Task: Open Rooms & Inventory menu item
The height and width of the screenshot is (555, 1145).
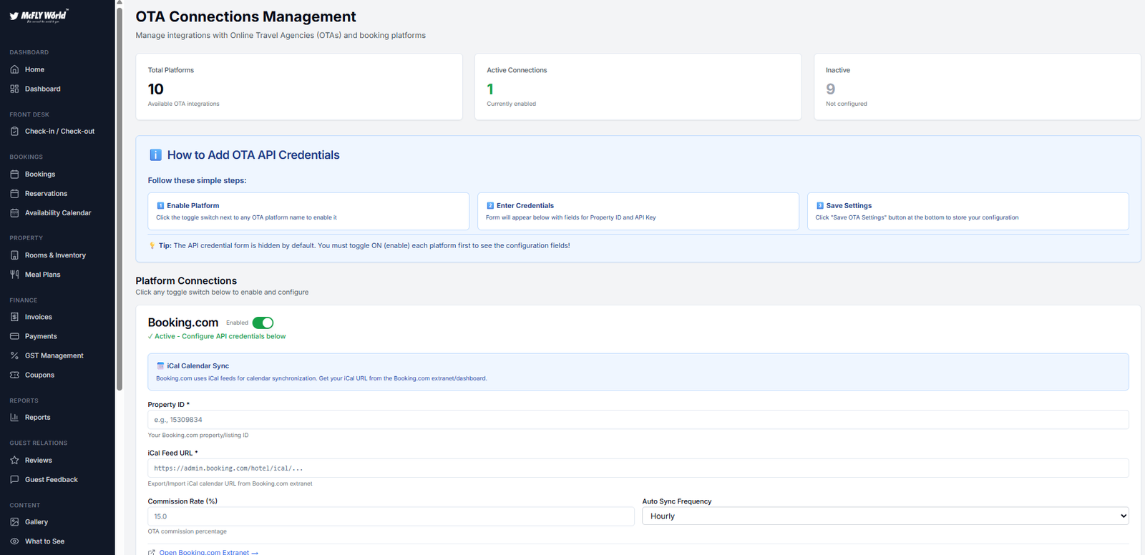Action: click(x=55, y=255)
